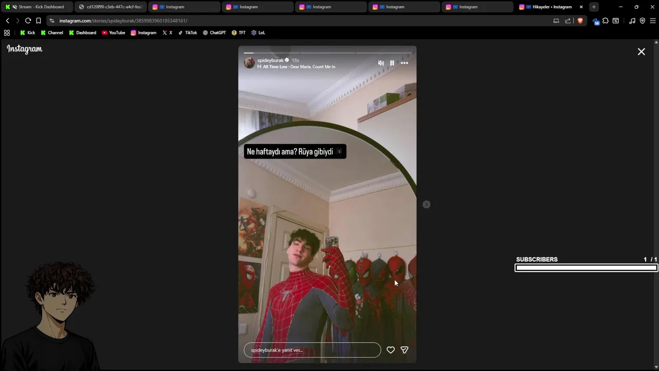Image resolution: width=659 pixels, height=371 pixels.
Task: Open the Instagram bookmark in bookmarks bar
Action: click(x=143, y=32)
